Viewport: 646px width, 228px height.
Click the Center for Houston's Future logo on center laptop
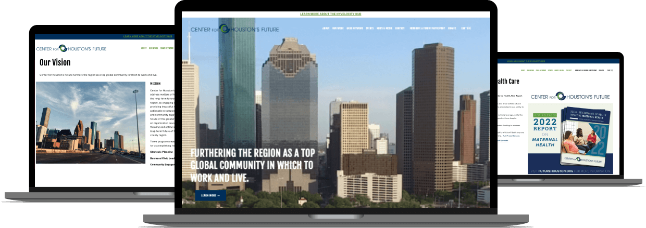234,29
